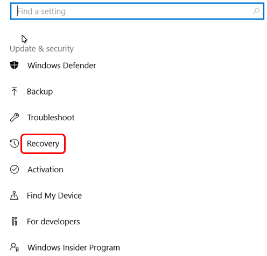Click the Backup upward arrow icon

[x=14, y=91]
